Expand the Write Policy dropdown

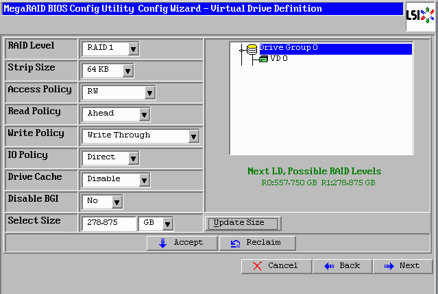(193, 136)
